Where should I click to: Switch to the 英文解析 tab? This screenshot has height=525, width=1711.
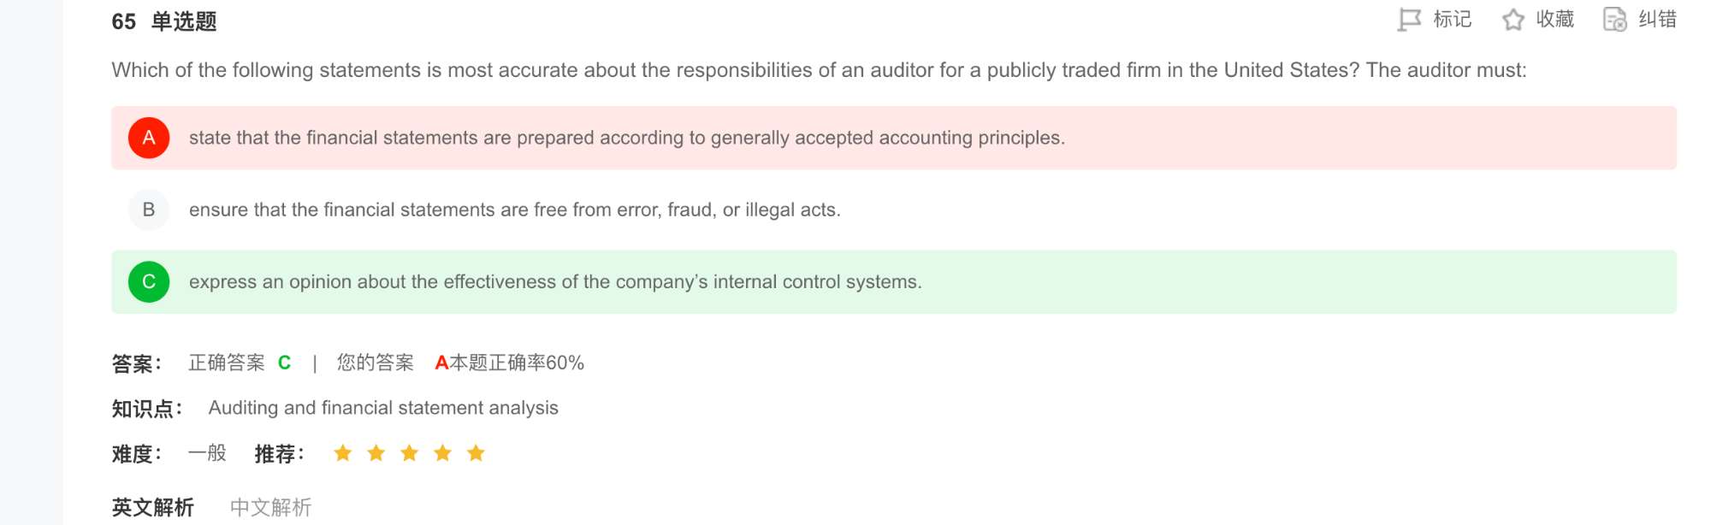[x=153, y=507]
